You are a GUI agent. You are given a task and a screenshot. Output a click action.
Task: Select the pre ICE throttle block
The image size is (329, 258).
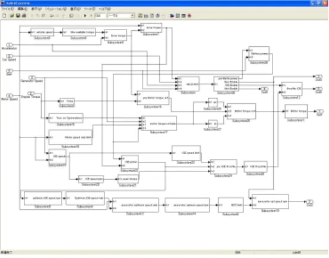tap(224, 167)
